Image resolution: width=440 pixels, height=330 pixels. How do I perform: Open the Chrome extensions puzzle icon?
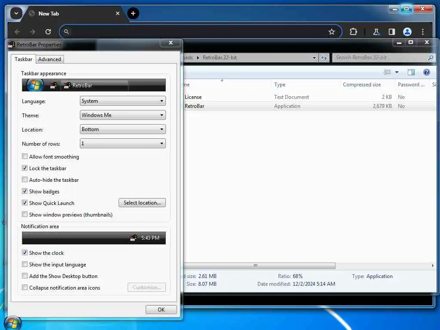[353, 32]
